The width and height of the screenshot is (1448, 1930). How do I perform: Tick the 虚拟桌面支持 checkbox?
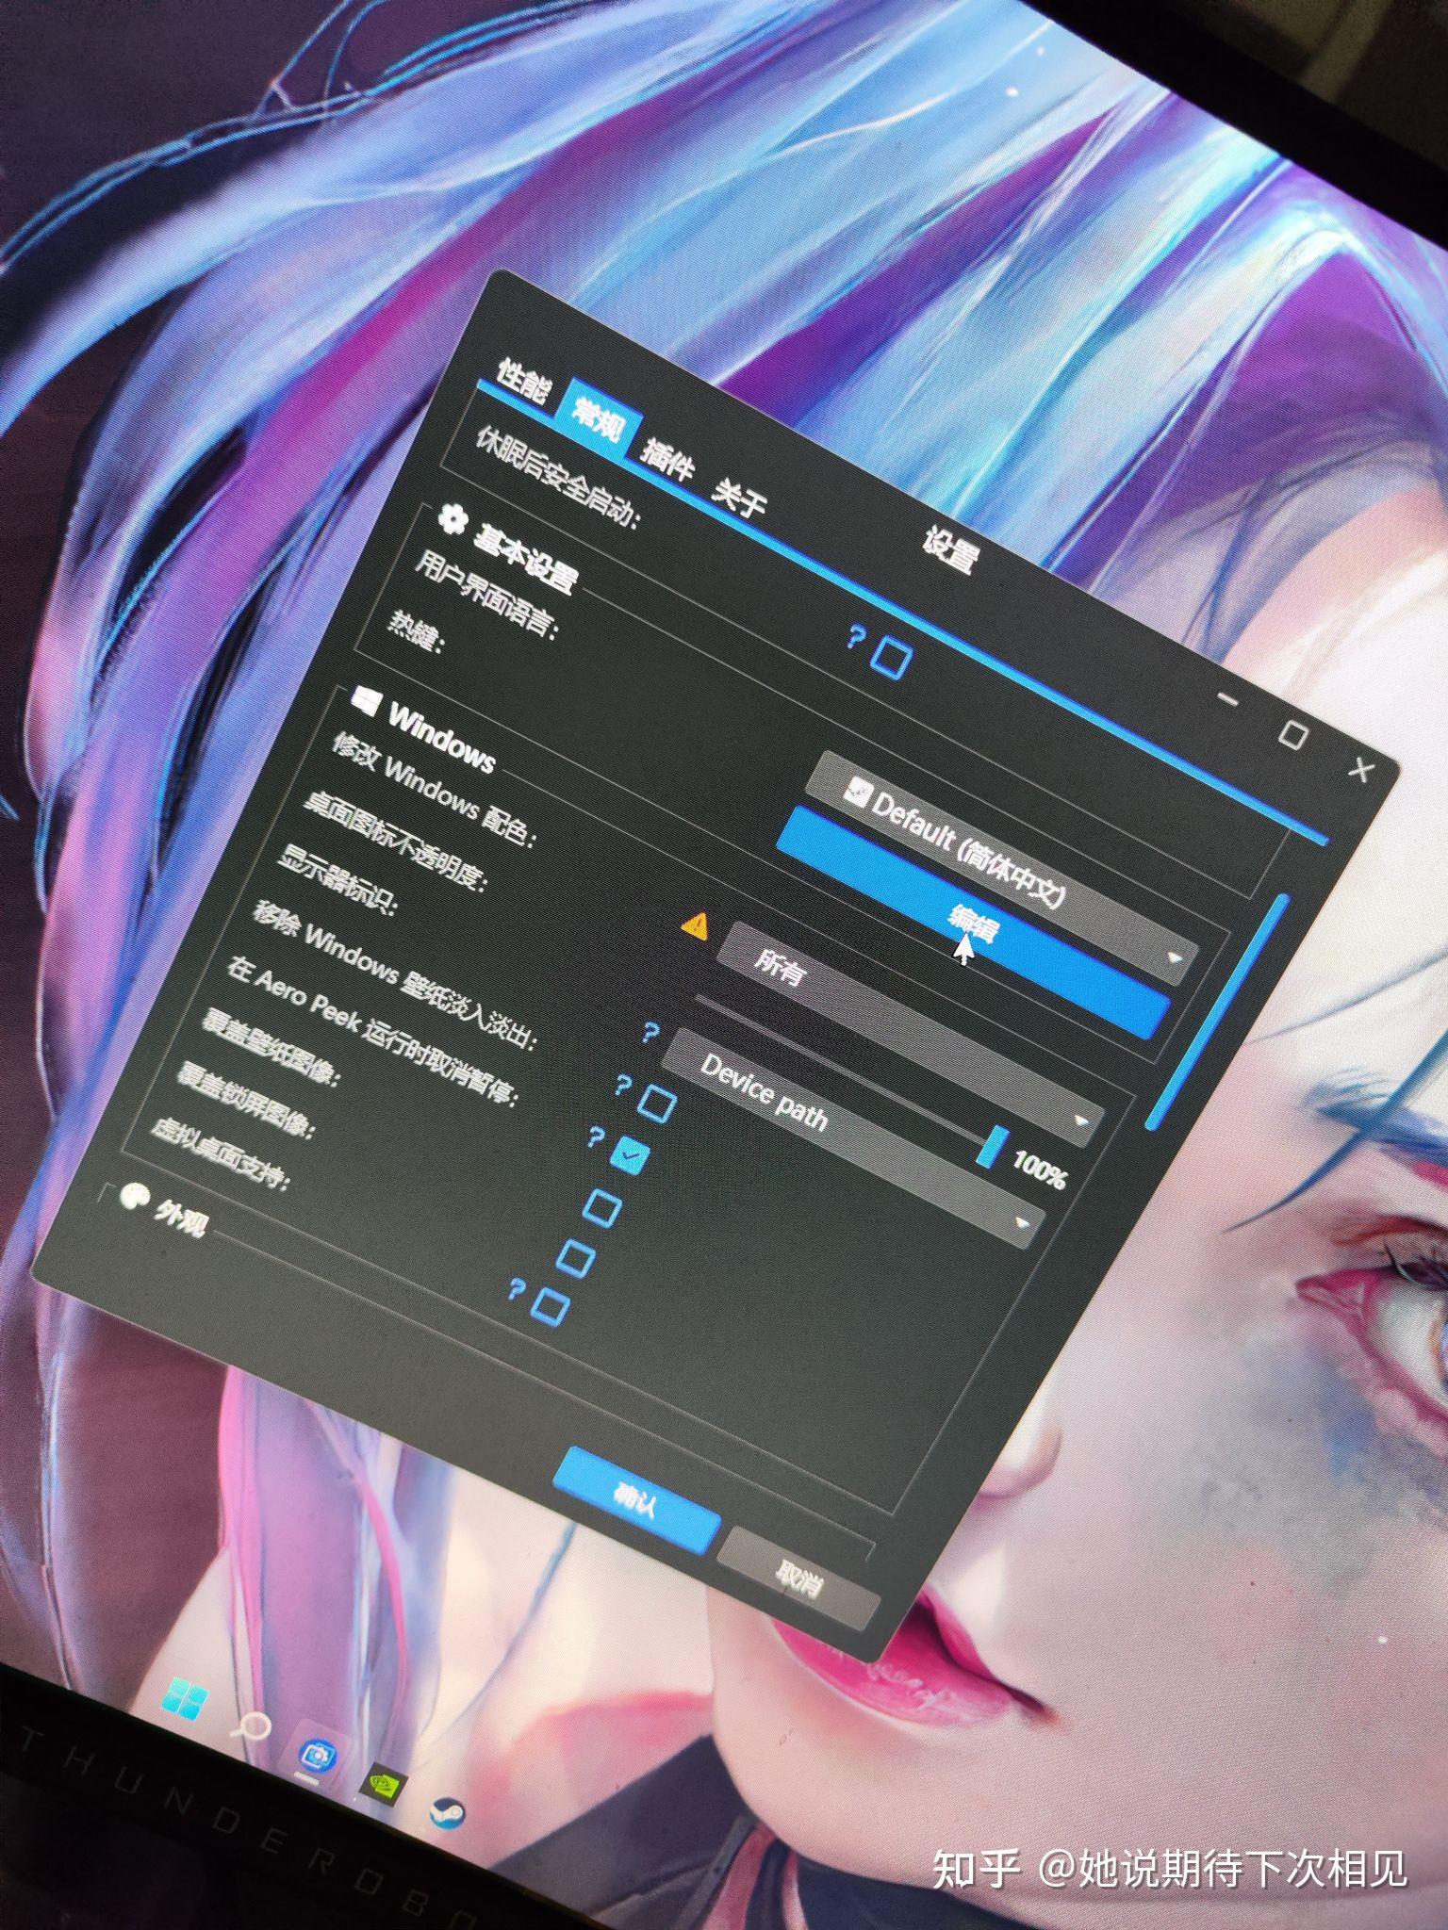550,1307
